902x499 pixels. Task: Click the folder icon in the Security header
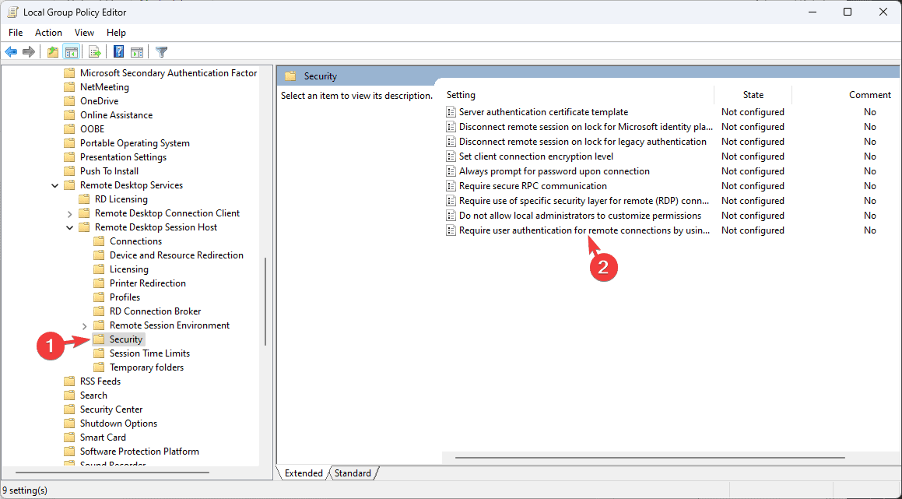290,76
